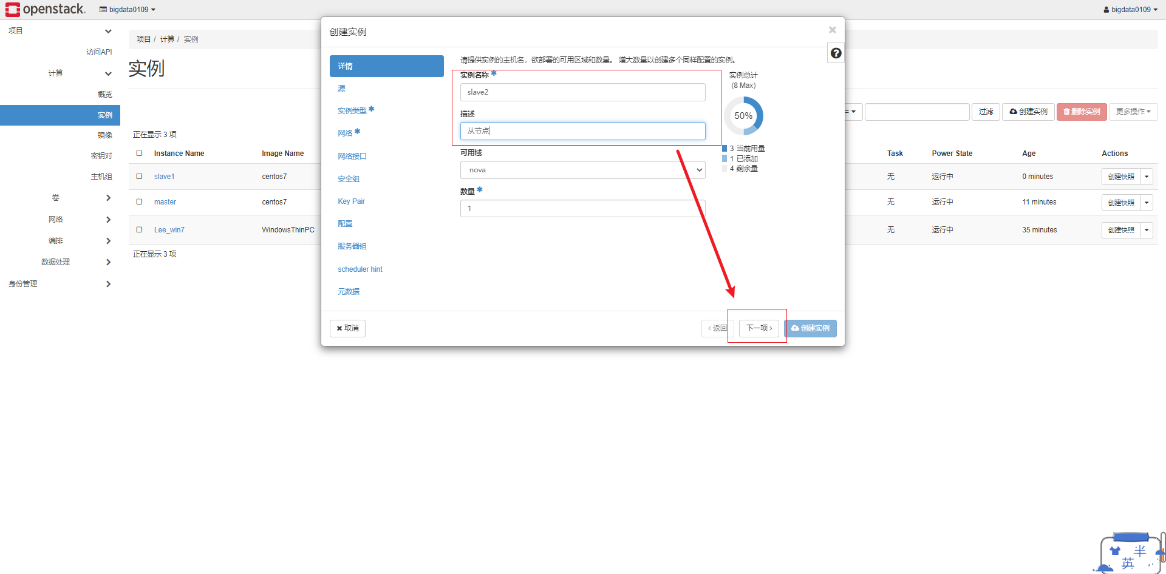This screenshot has width=1166, height=574.
Task: Open the slave1 instance link
Action: 164,177
